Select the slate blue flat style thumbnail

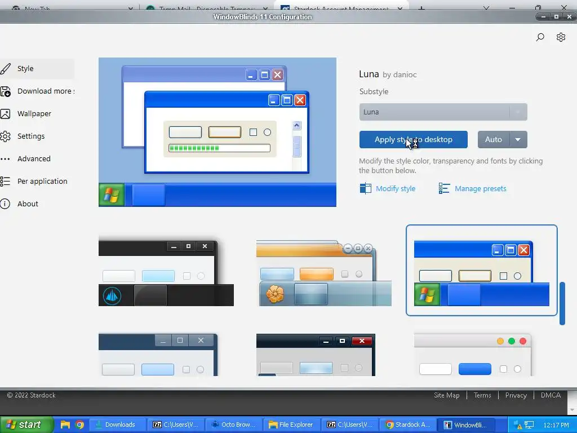[x=158, y=355]
